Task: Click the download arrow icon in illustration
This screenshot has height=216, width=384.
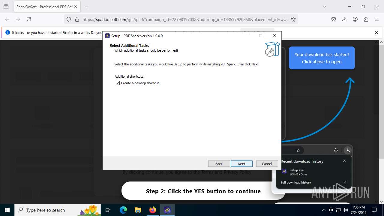Action: 347,150
